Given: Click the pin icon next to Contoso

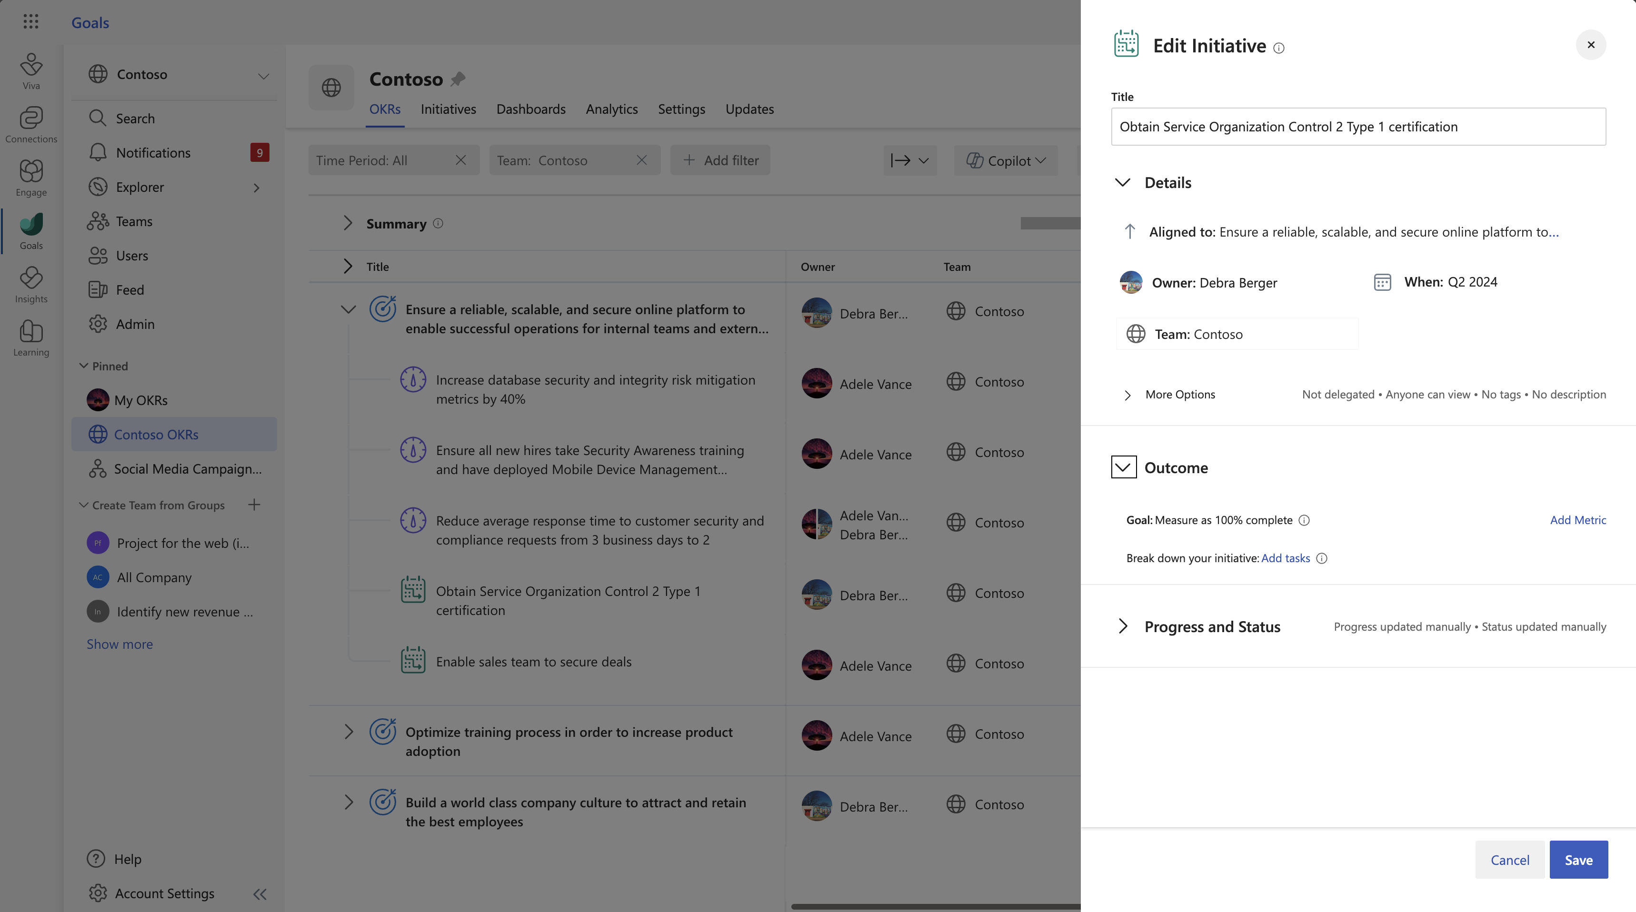Looking at the screenshot, I should [458, 79].
